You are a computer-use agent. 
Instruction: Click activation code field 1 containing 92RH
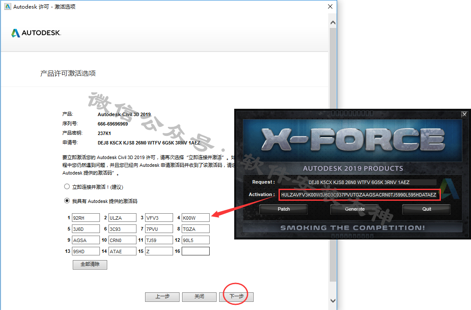click(86, 218)
